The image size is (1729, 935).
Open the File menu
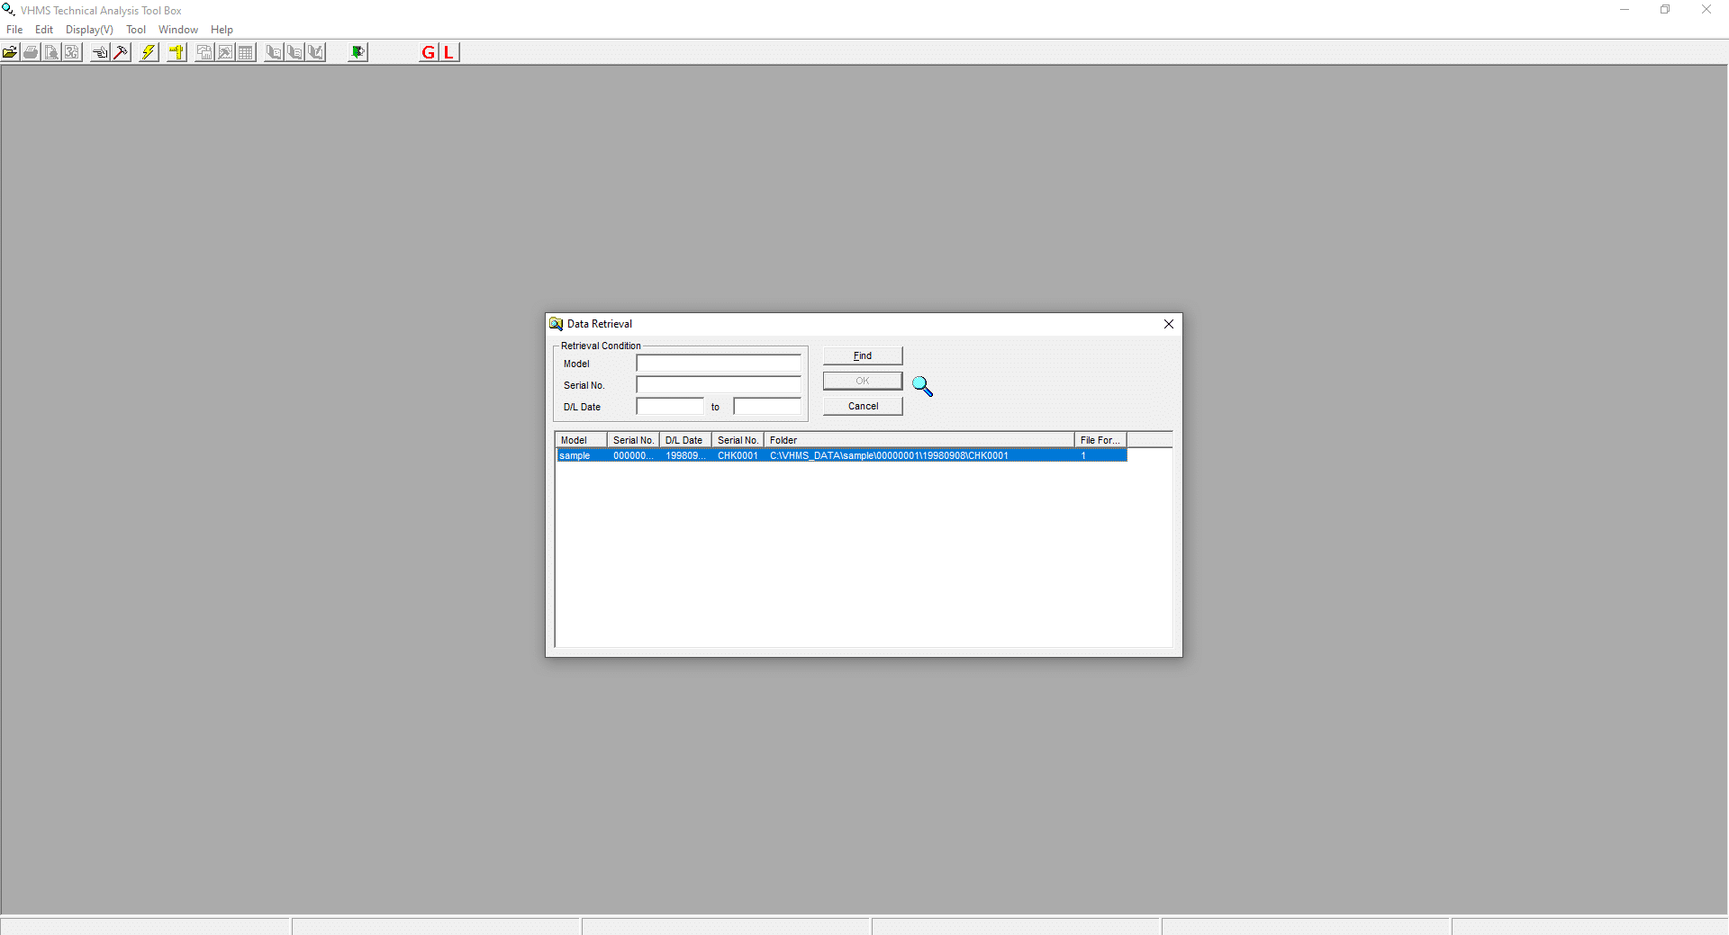coord(14,30)
